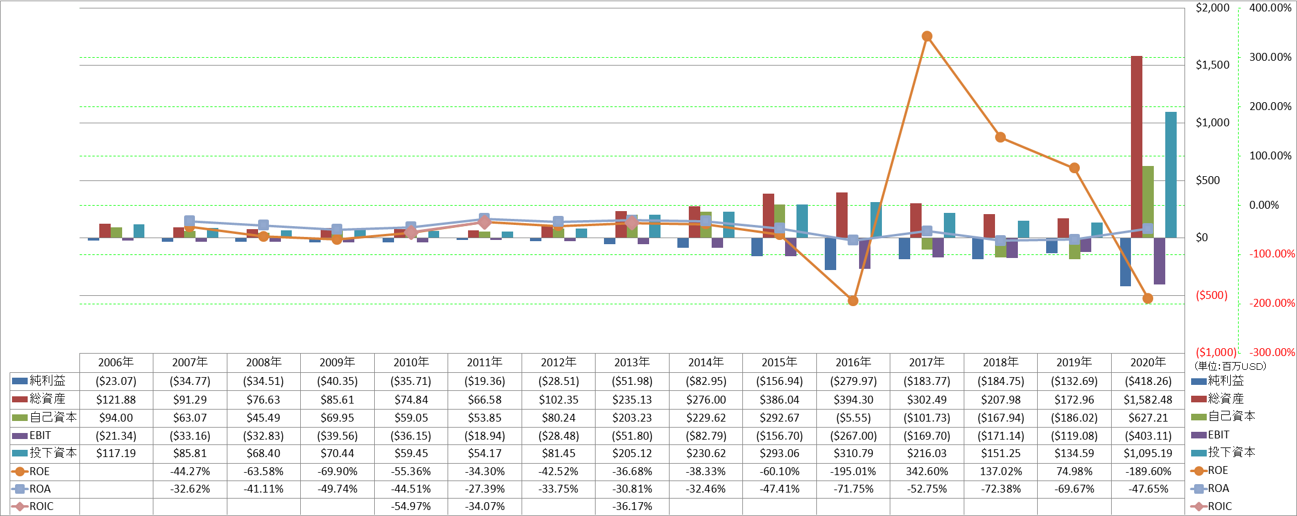
Task: Select the cell showing ($279.97)
Action: 853,381
